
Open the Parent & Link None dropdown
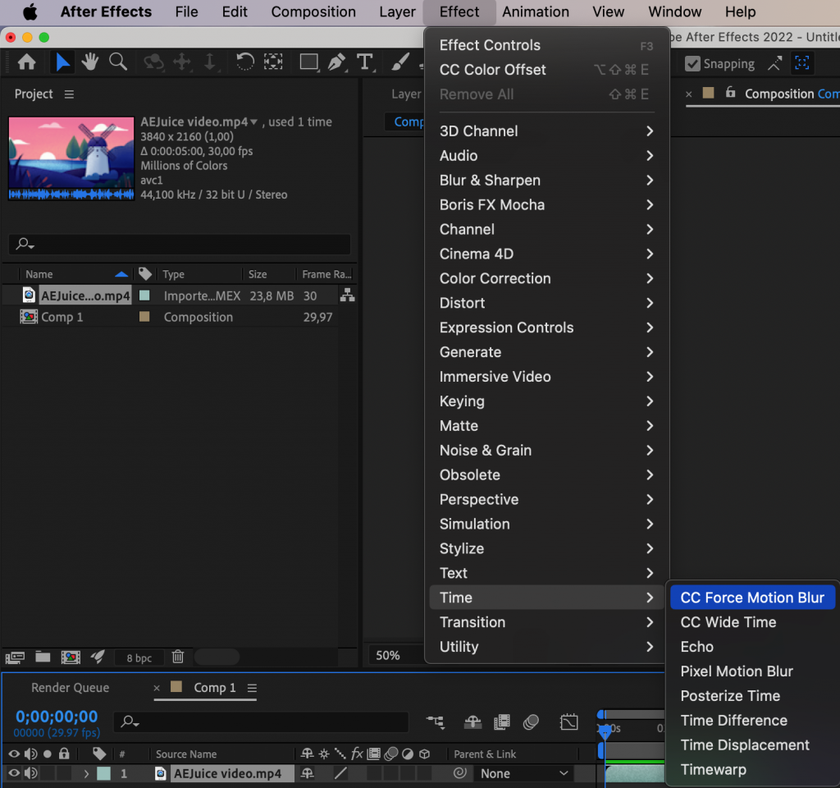tap(525, 773)
